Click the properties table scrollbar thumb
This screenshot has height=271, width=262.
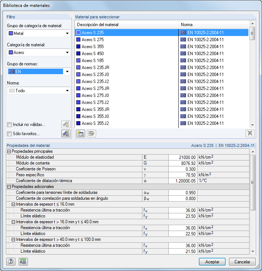tap(253, 183)
